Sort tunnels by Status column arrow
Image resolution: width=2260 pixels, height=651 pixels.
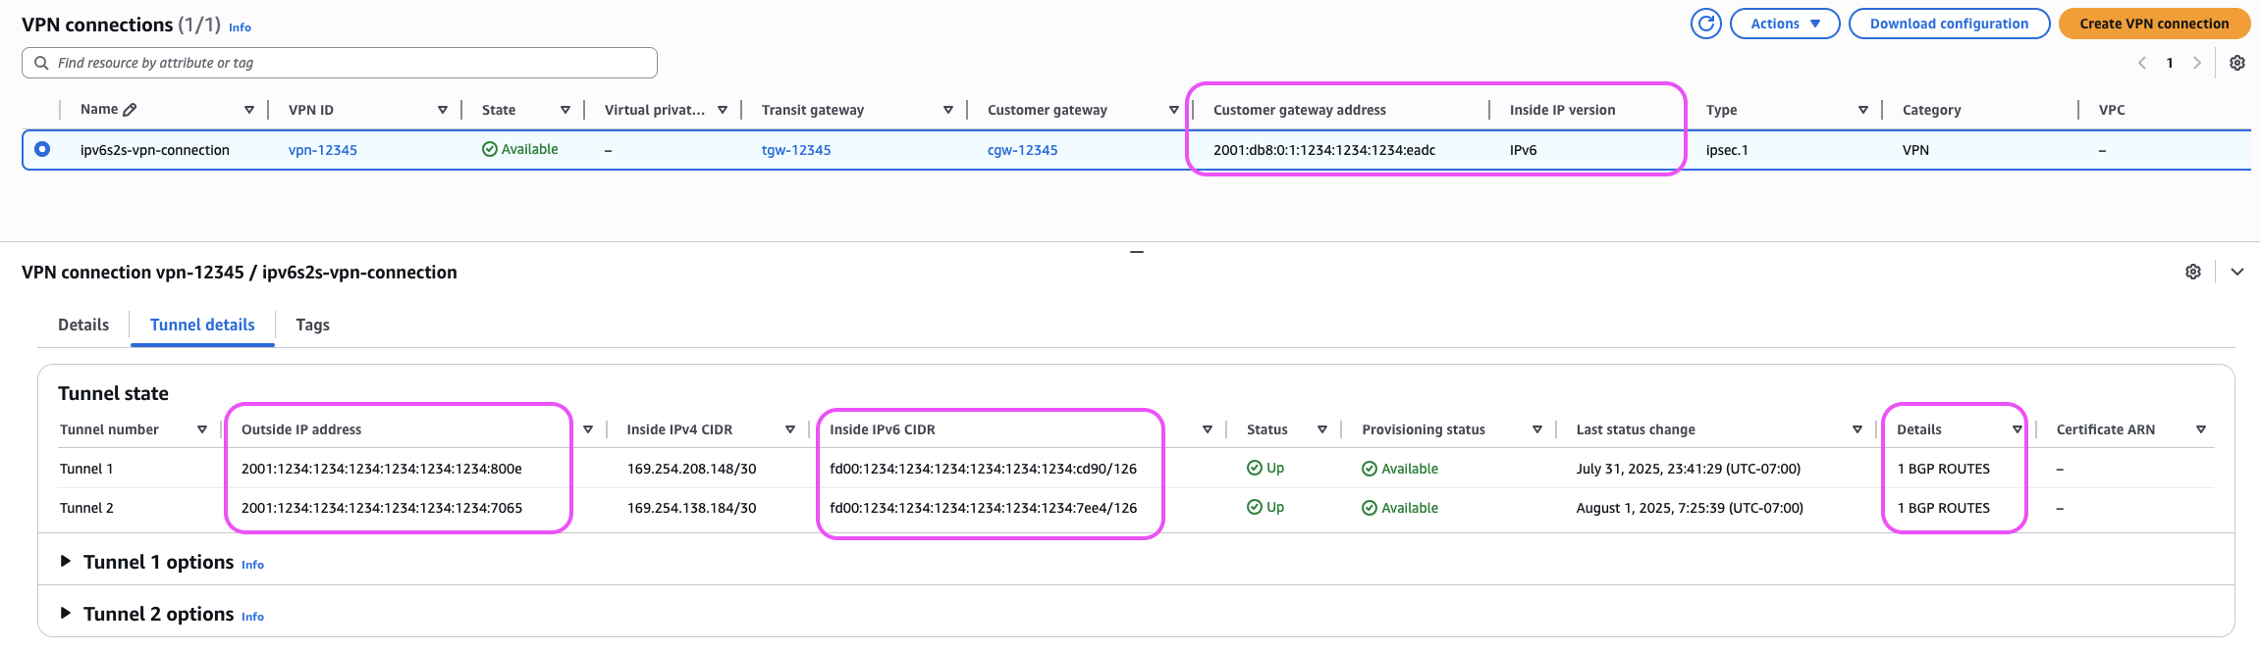pyautogui.click(x=1322, y=429)
